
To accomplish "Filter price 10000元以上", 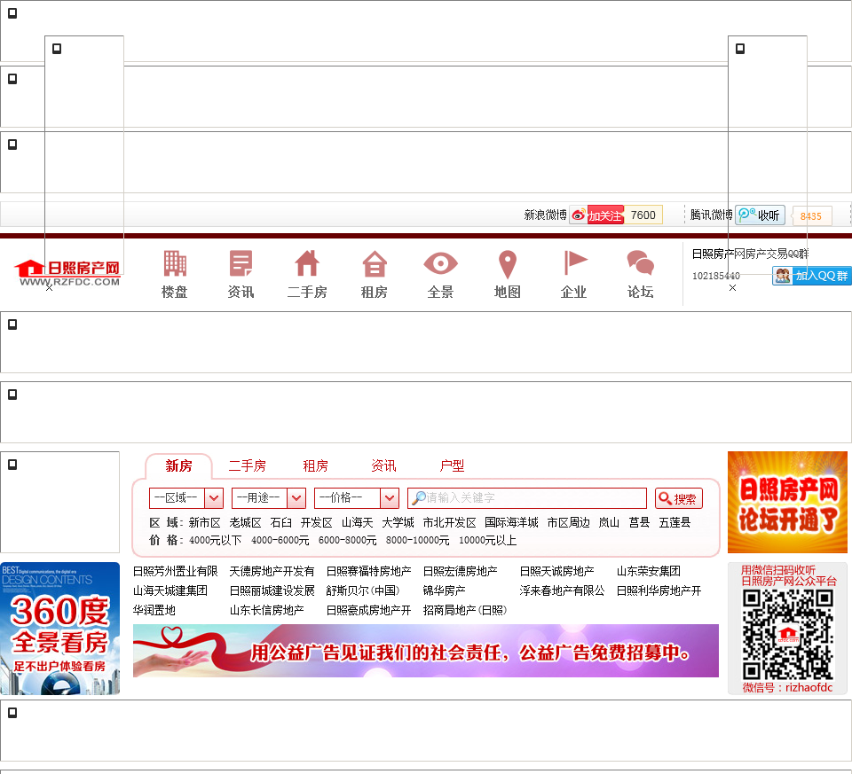I will click(x=488, y=541).
